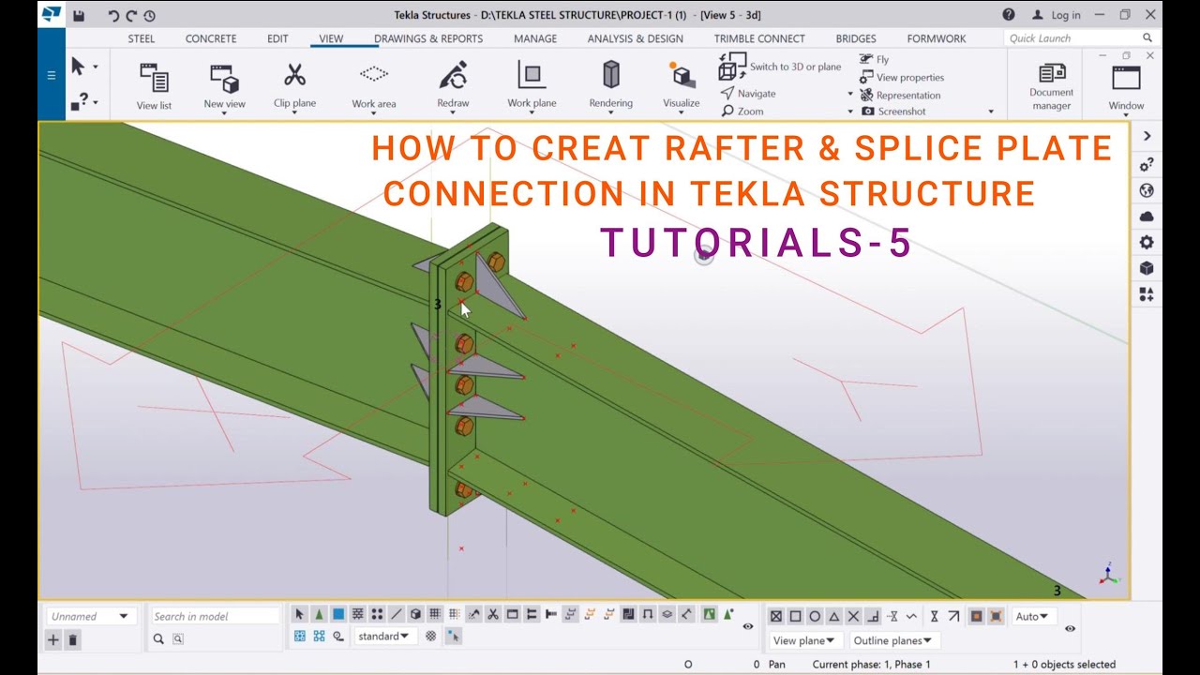Screen dimensions: 1200x675
Task: Open the standard selection filter dropdown
Action: tap(385, 636)
